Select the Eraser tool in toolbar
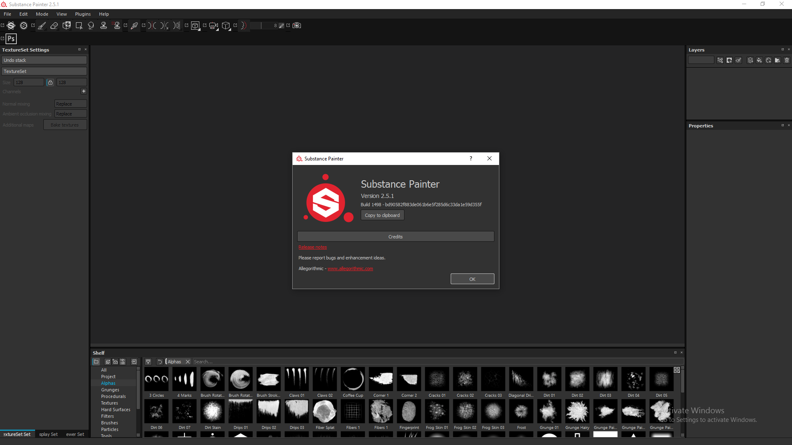This screenshot has width=792, height=445. pos(54,26)
